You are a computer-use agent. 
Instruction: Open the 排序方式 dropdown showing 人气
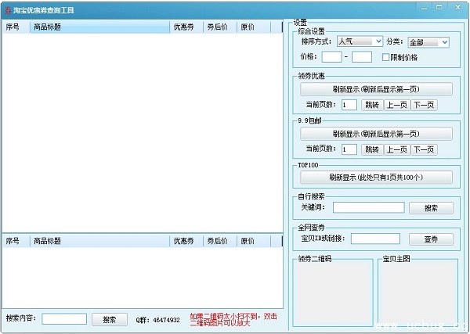click(360, 41)
